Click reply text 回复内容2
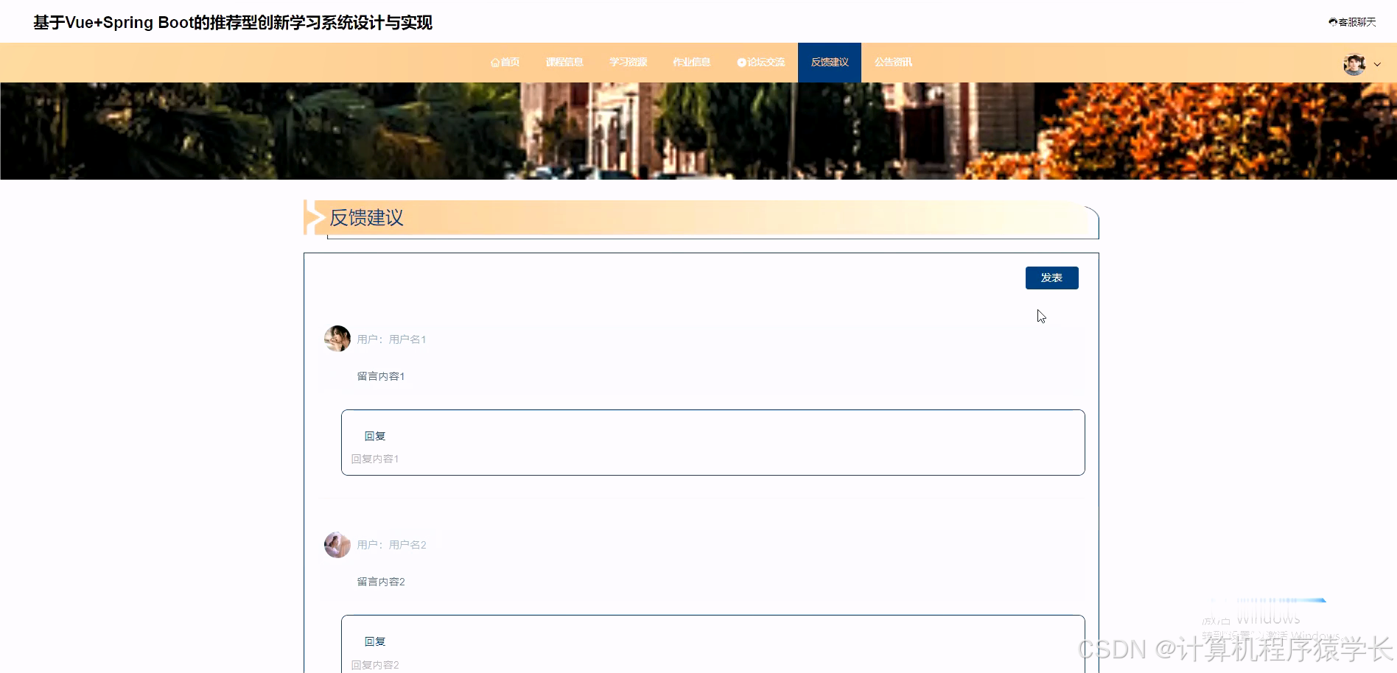Viewport: 1397px width, 673px height. point(375,665)
